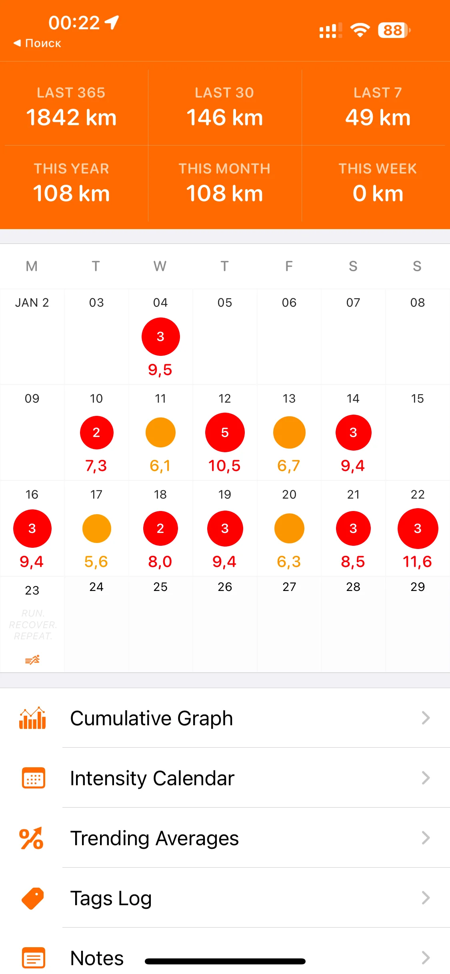Tap the Notes document icon
The height and width of the screenshot is (974, 450).
pos(33,957)
